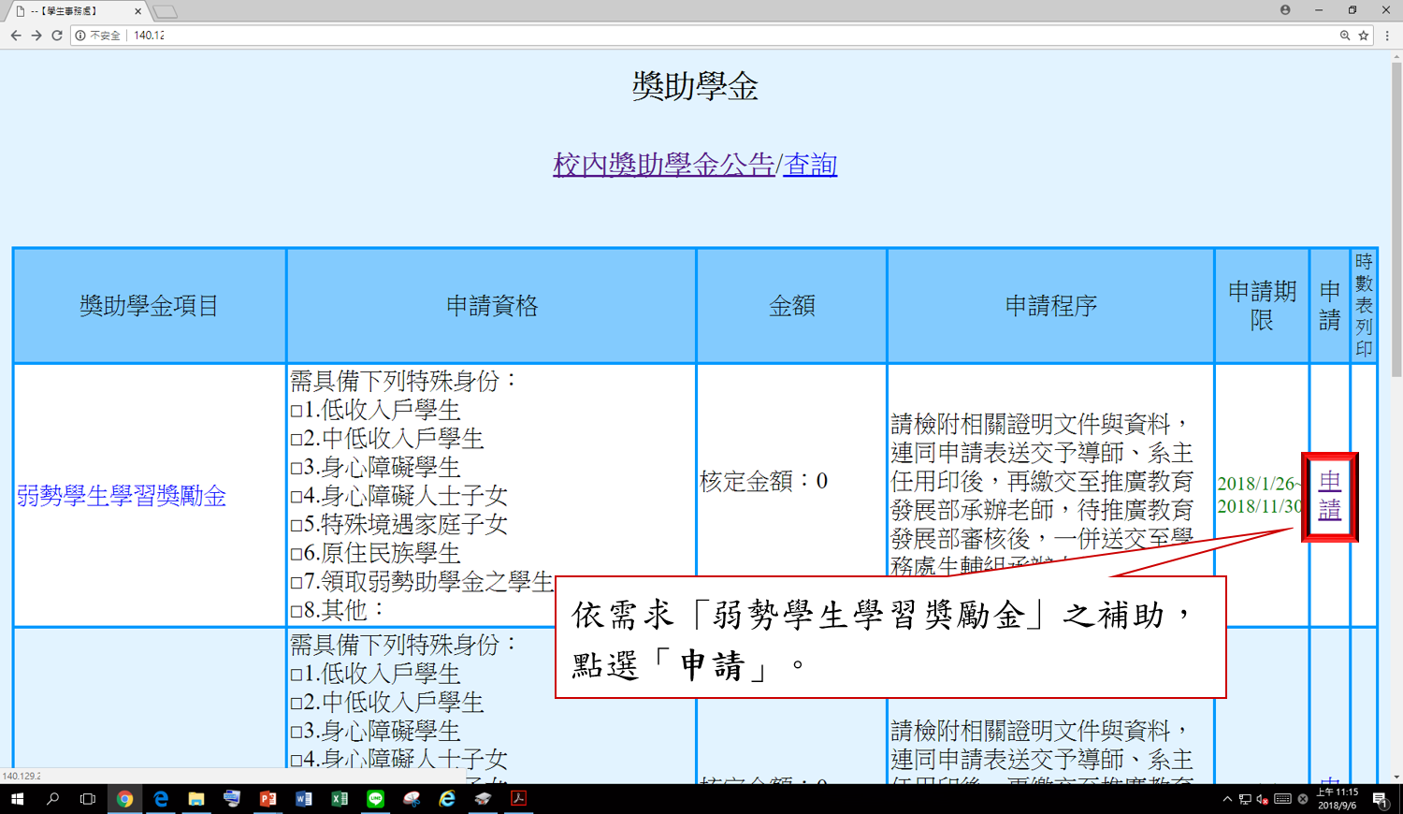This screenshot has height=814, width=1403.
Task: Go back using the browser back arrow
Action: pos(16,36)
